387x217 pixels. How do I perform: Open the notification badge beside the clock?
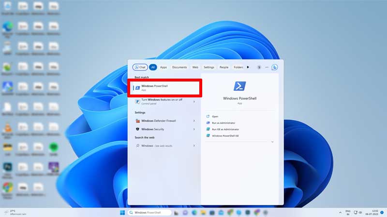(x=382, y=213)
